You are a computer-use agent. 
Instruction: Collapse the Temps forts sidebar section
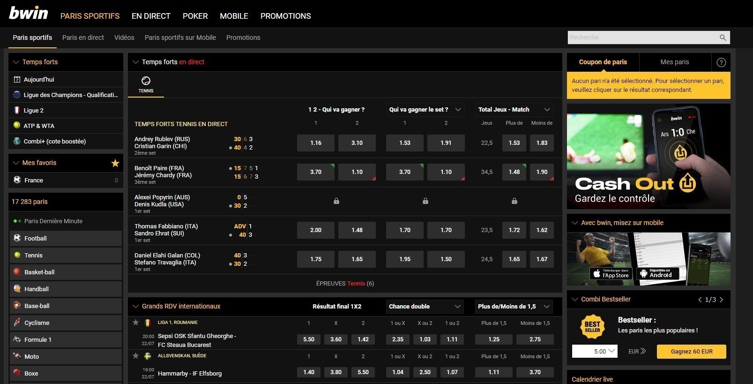tap(16, 62)
